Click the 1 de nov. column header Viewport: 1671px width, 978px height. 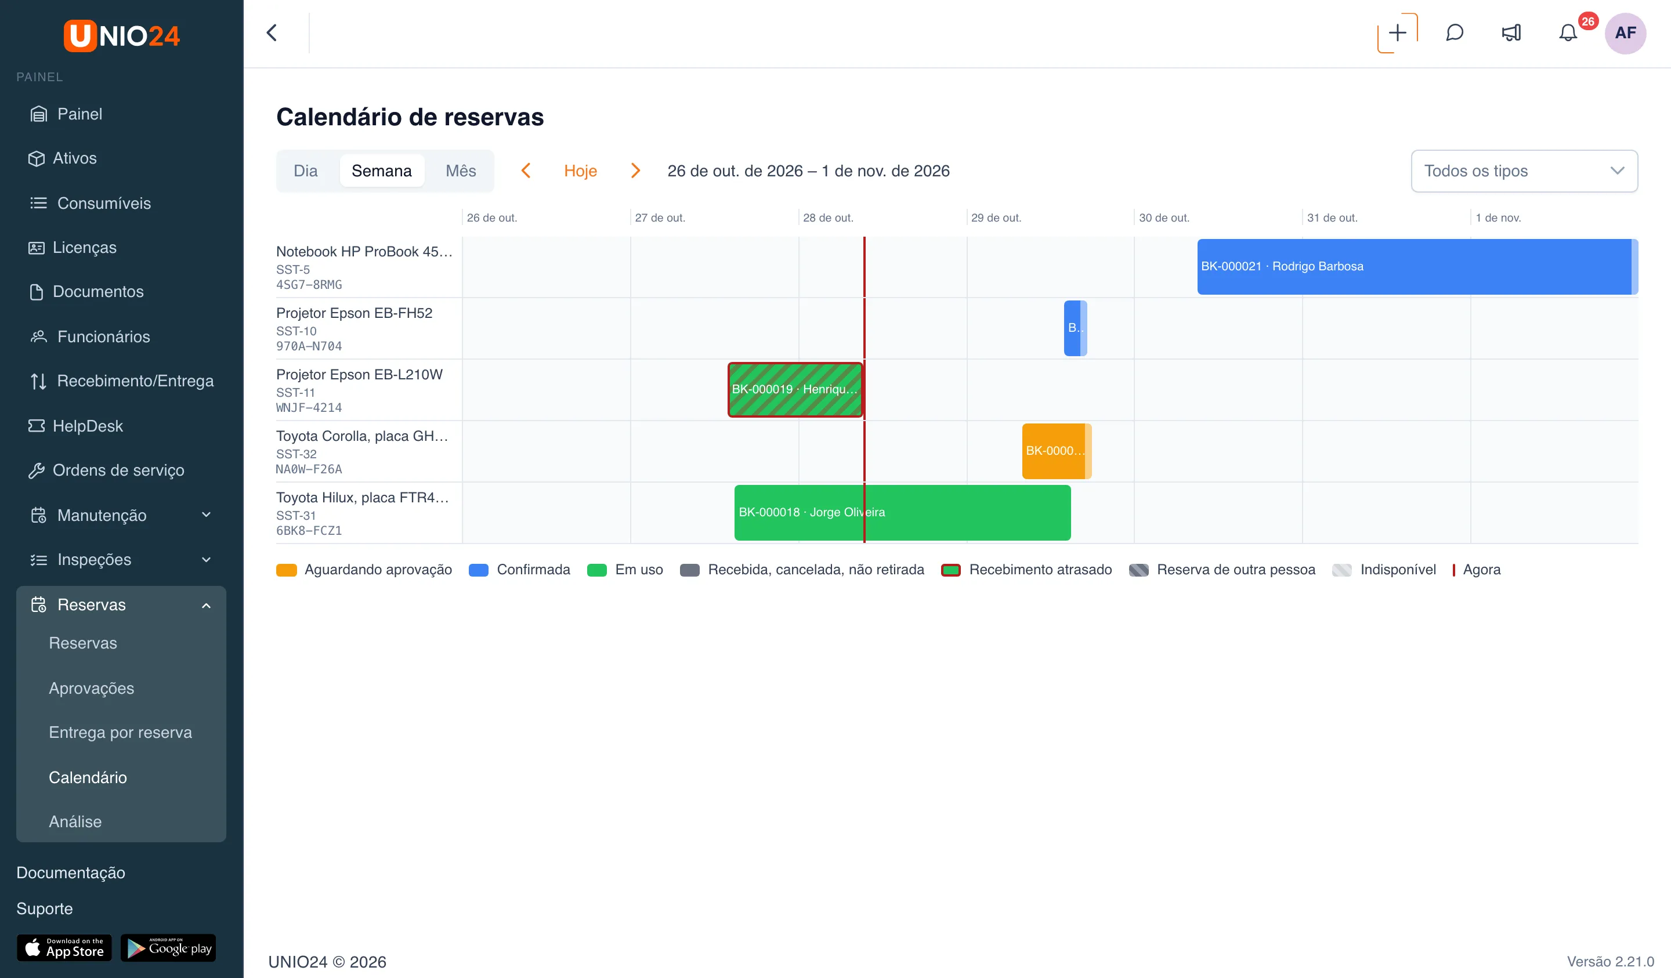point(1498,218)
